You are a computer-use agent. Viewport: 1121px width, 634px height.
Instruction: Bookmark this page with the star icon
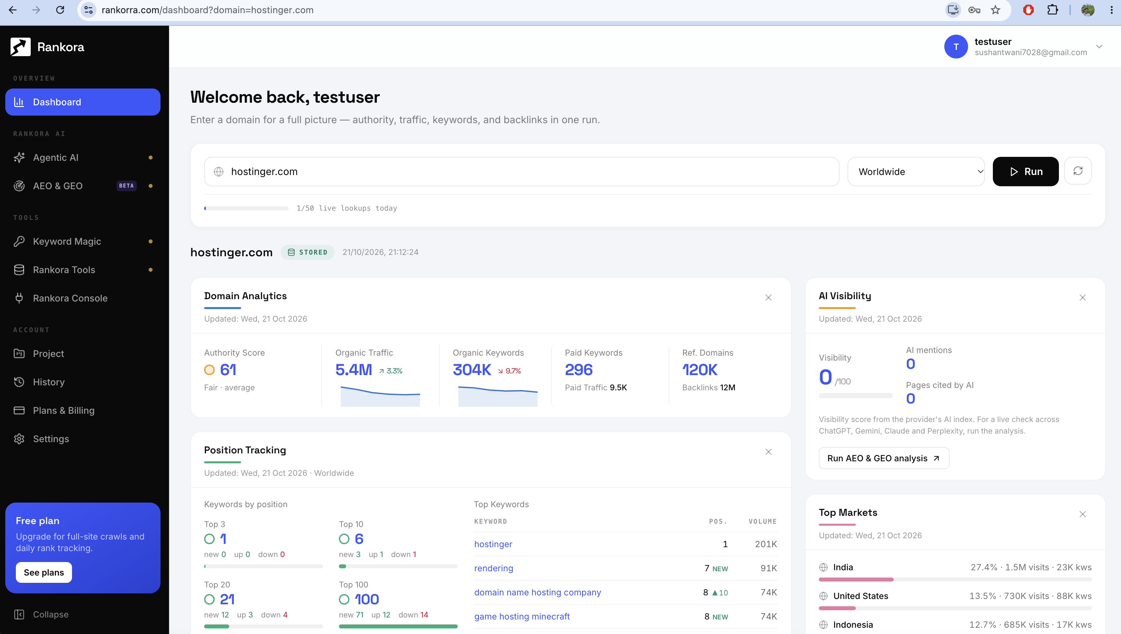point(995,10)
